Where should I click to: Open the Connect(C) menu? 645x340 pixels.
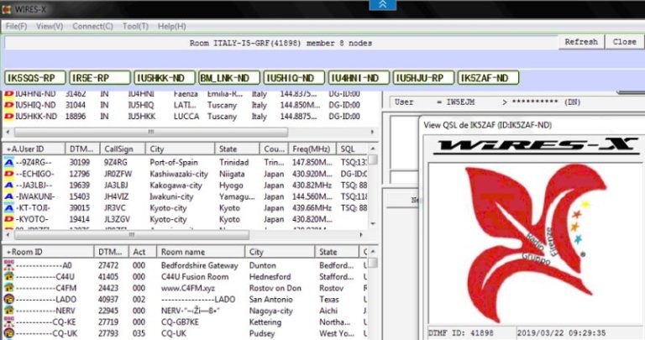[x=92, y=26]
